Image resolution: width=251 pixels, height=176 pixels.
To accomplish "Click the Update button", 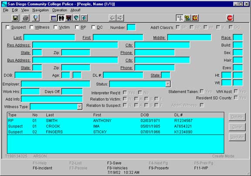I will [237, 137].
